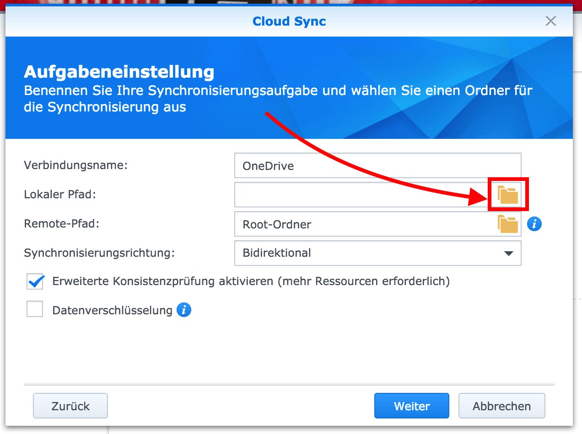Cancel setup with the Abbrechen button
Image resolution: width=582 pixels, height=434 pixels.
501,406
